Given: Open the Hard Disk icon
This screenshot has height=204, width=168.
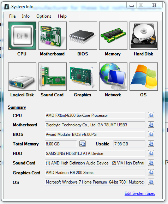Looking at the screenshot, I should (144, 36).
